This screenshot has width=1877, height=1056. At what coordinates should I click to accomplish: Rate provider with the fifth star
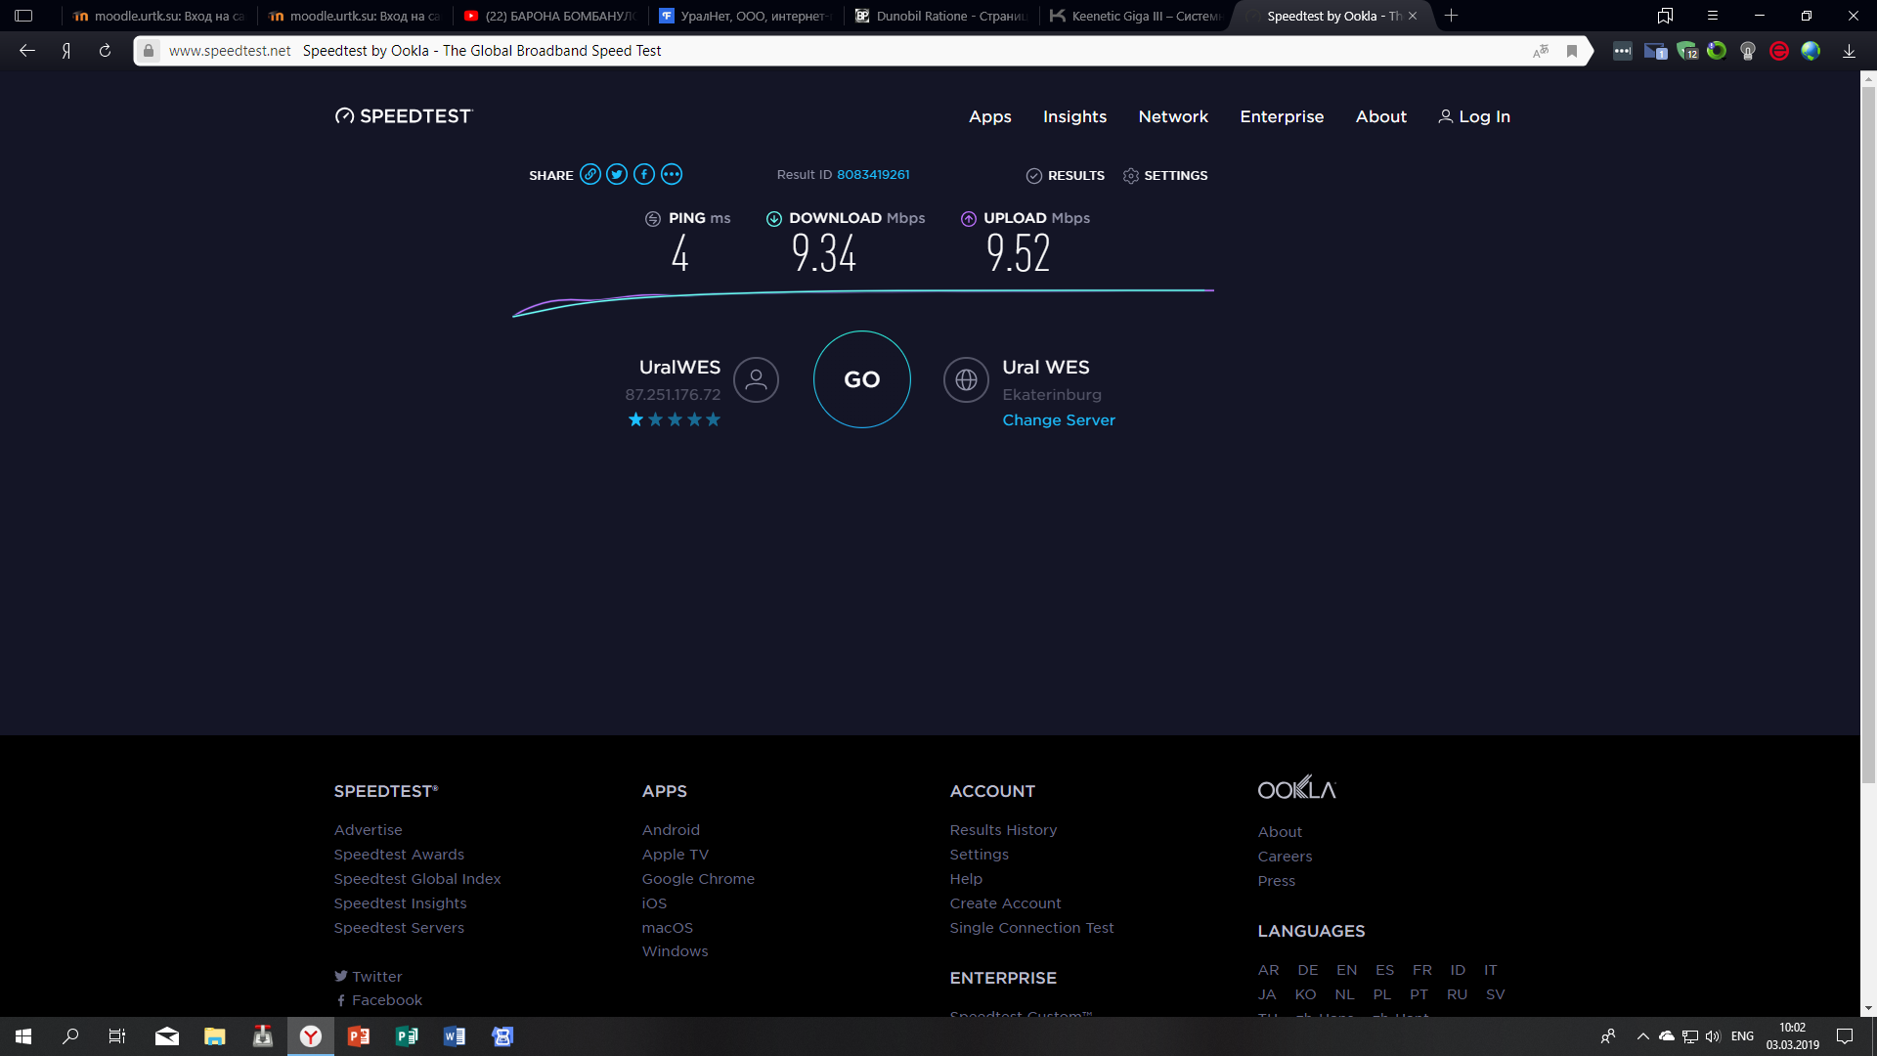[714, 419]
